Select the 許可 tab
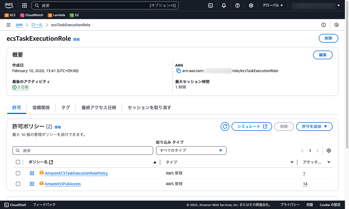The width and height of the screenshot is (349, 209). coord(17,108)
